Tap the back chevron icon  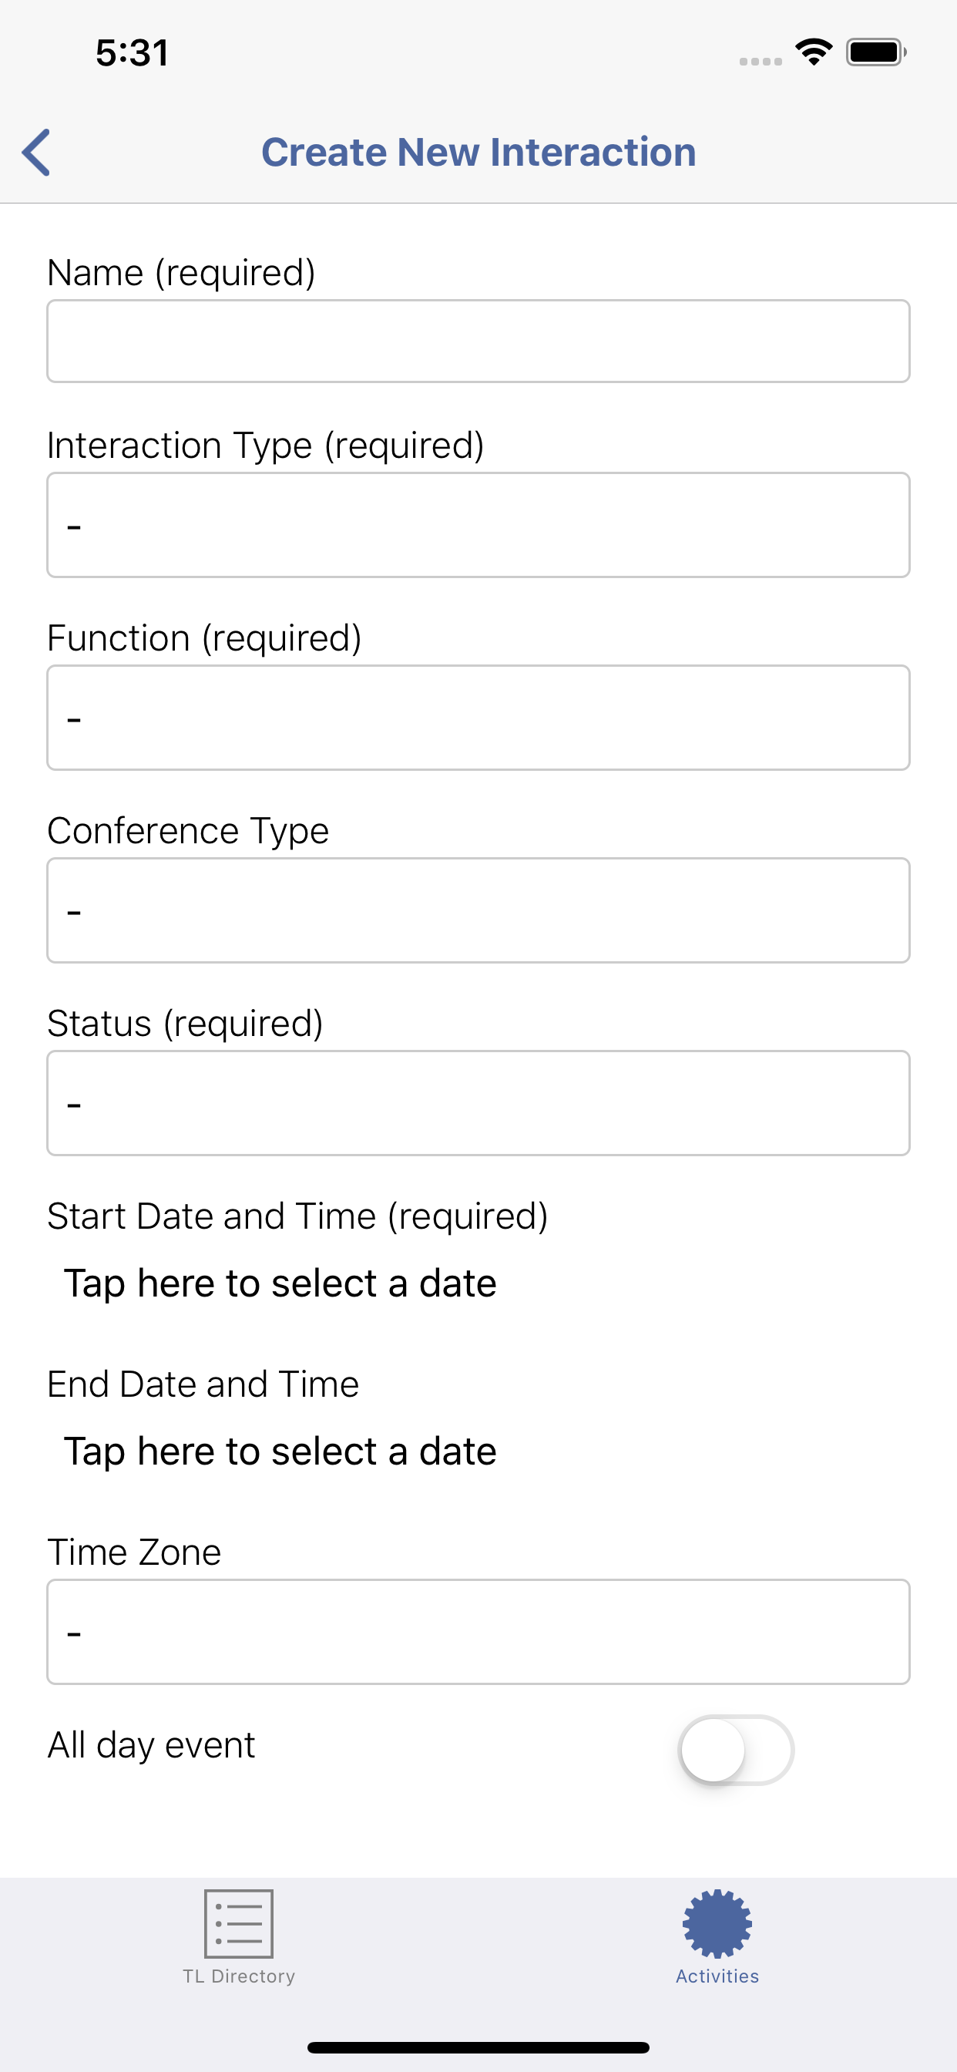pyautogui.click(x=36, y=152)
